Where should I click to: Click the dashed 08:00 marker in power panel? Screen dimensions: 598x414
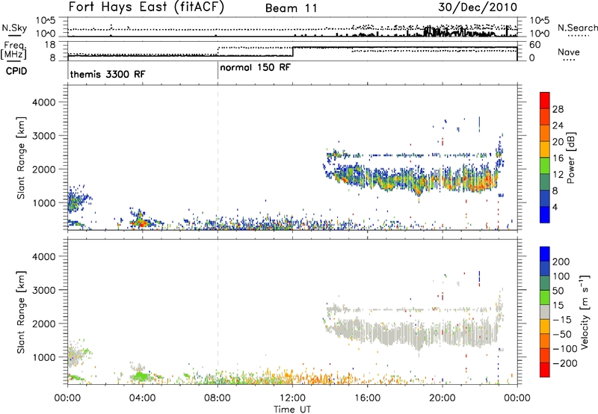218,158
